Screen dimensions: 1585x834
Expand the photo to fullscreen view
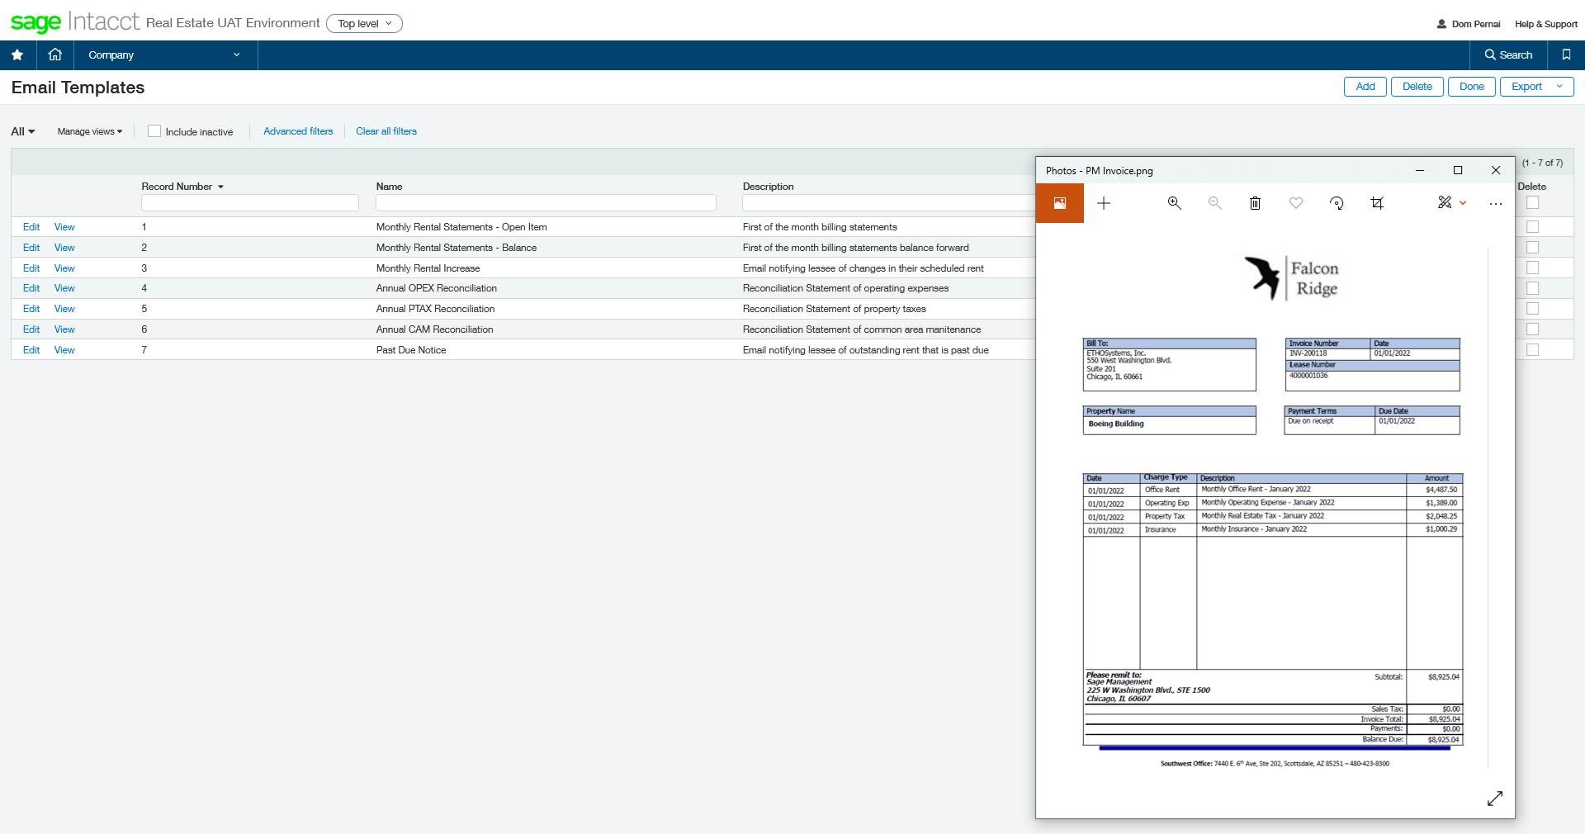tap(1495, 798)
